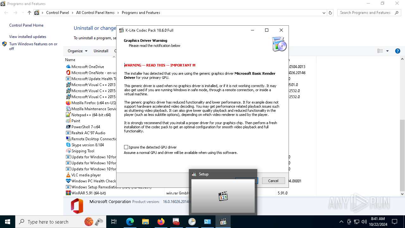Click VLC media player cone icon
Image resolution: width=405 pixels, height=228 pixels.
click(x=68, y=175)
